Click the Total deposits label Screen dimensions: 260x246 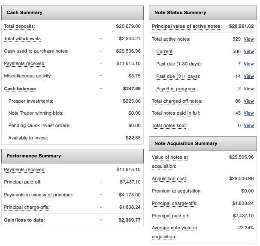pos(19,26)
